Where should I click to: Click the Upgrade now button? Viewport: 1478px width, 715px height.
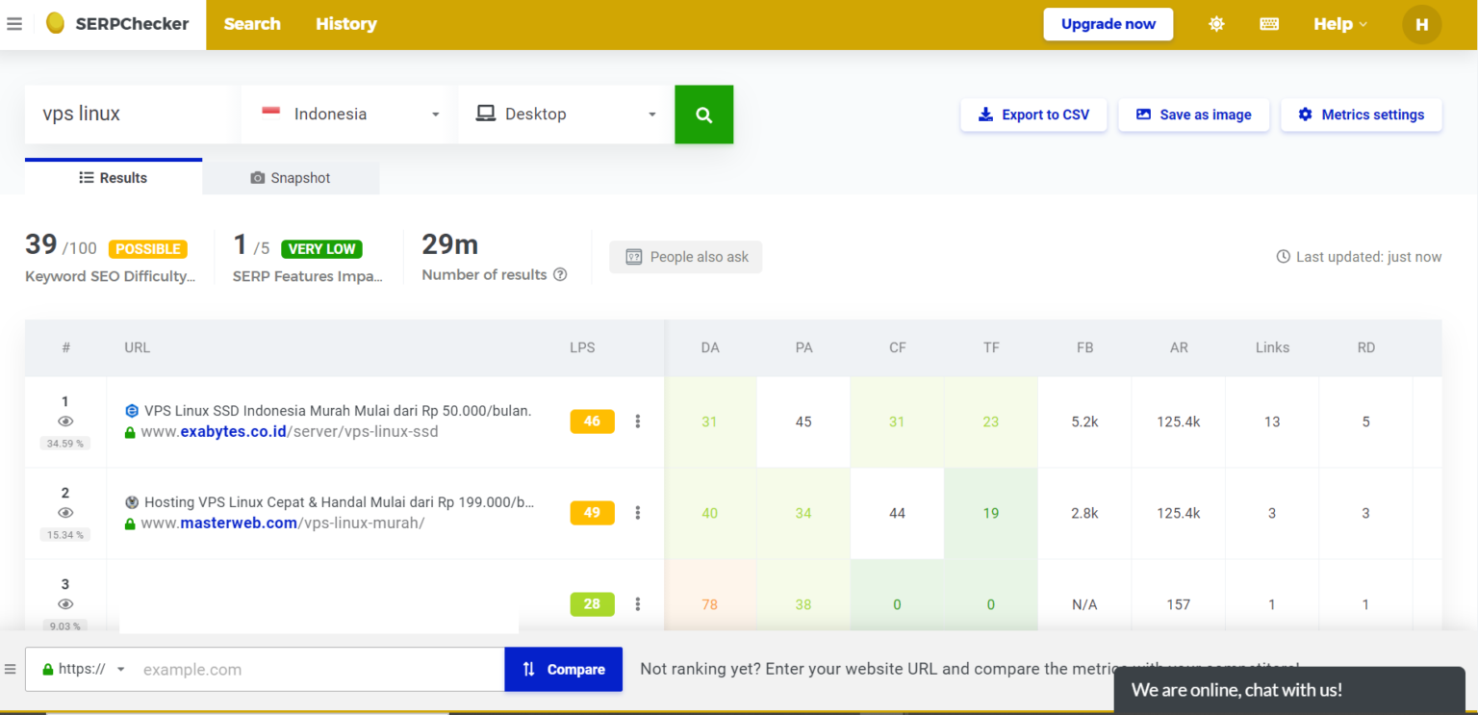click(x=1108, y=24)
